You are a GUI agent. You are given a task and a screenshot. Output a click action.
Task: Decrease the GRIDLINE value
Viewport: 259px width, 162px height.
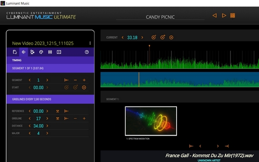coord(29,118)
